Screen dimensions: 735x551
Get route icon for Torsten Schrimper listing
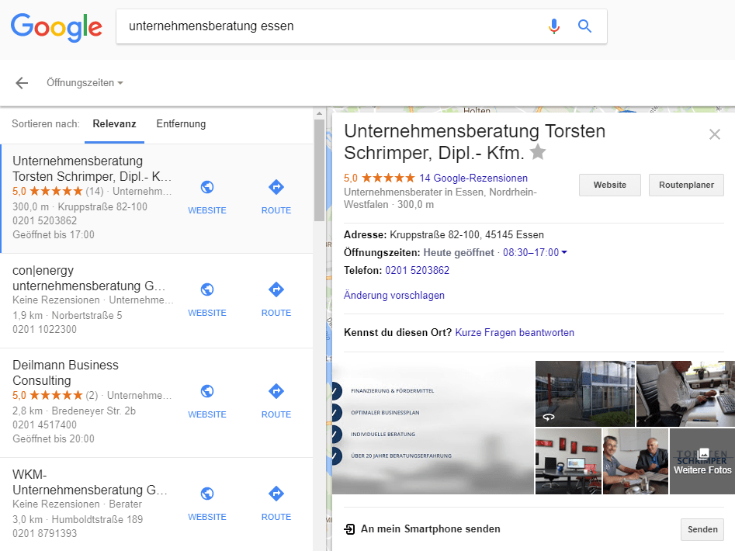tap(276, 187)
